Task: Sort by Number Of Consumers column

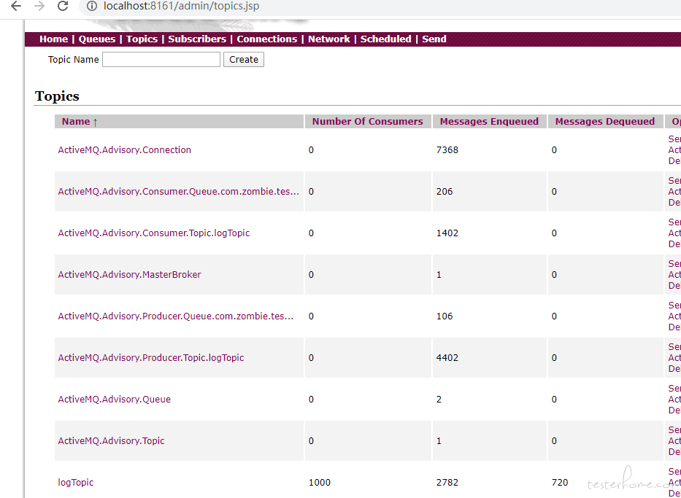Action: tap(367, 122)
